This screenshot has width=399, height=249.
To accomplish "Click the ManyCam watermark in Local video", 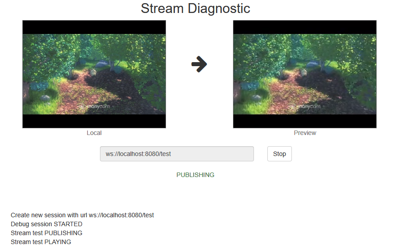I will pyautogui.click(x=94, y=106).
